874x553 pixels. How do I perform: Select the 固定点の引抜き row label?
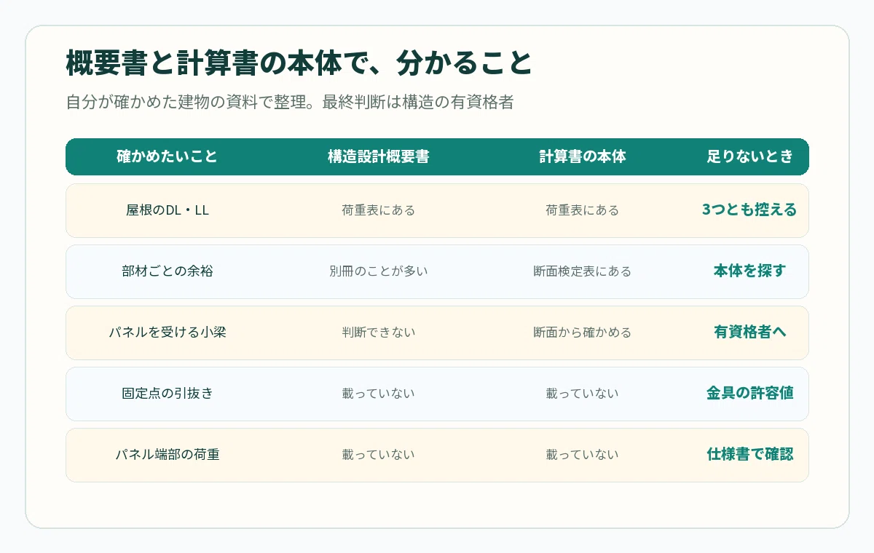click(x=167, y=394)
